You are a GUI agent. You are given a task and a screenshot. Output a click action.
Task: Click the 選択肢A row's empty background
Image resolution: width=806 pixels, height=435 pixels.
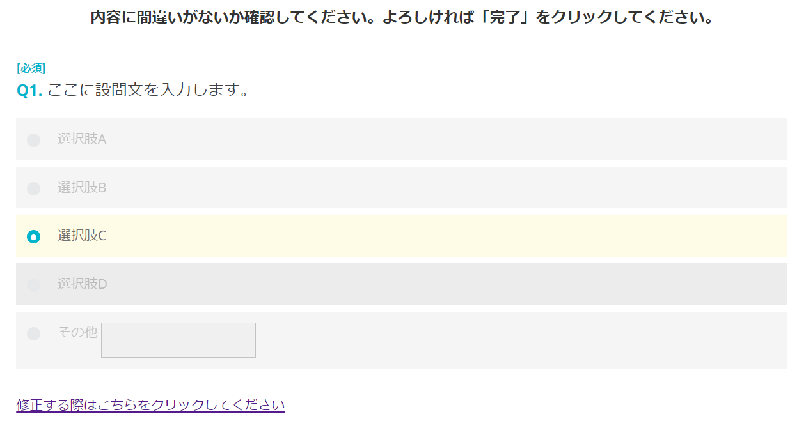pyautogui.click(x=448, y=139)
